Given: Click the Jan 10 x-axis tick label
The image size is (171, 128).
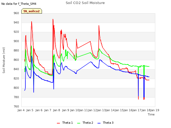Looking at the screenshot, I should [x=75, y=110].
